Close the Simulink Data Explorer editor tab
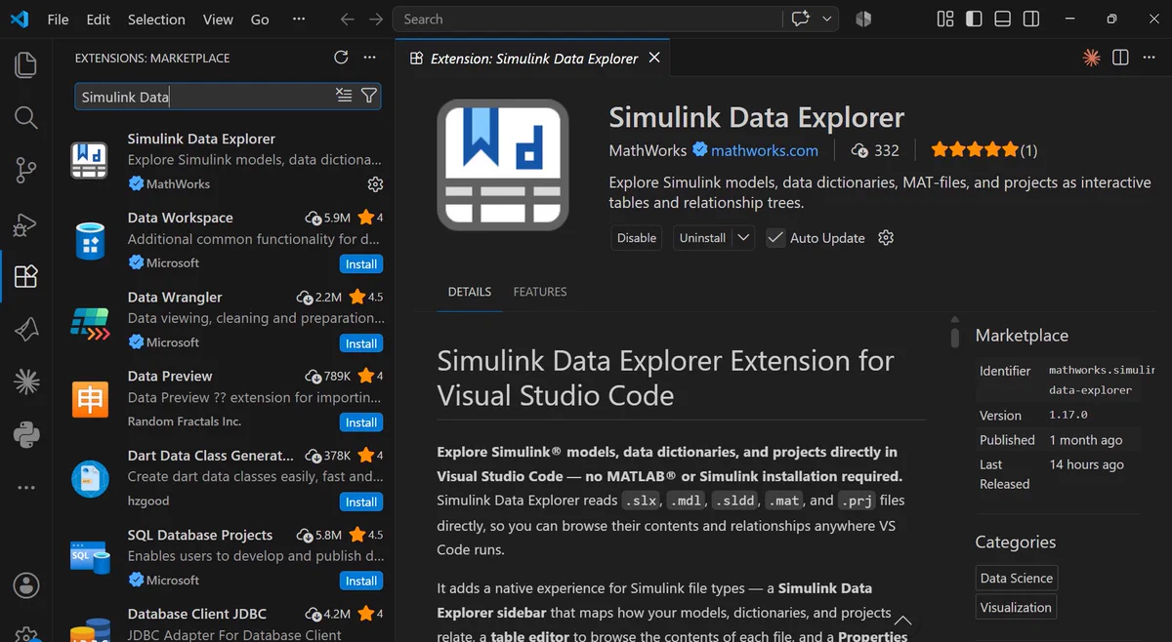 [654, 58]
